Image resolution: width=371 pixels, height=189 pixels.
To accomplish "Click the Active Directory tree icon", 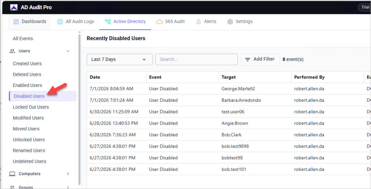I will (x=108, y=22).
